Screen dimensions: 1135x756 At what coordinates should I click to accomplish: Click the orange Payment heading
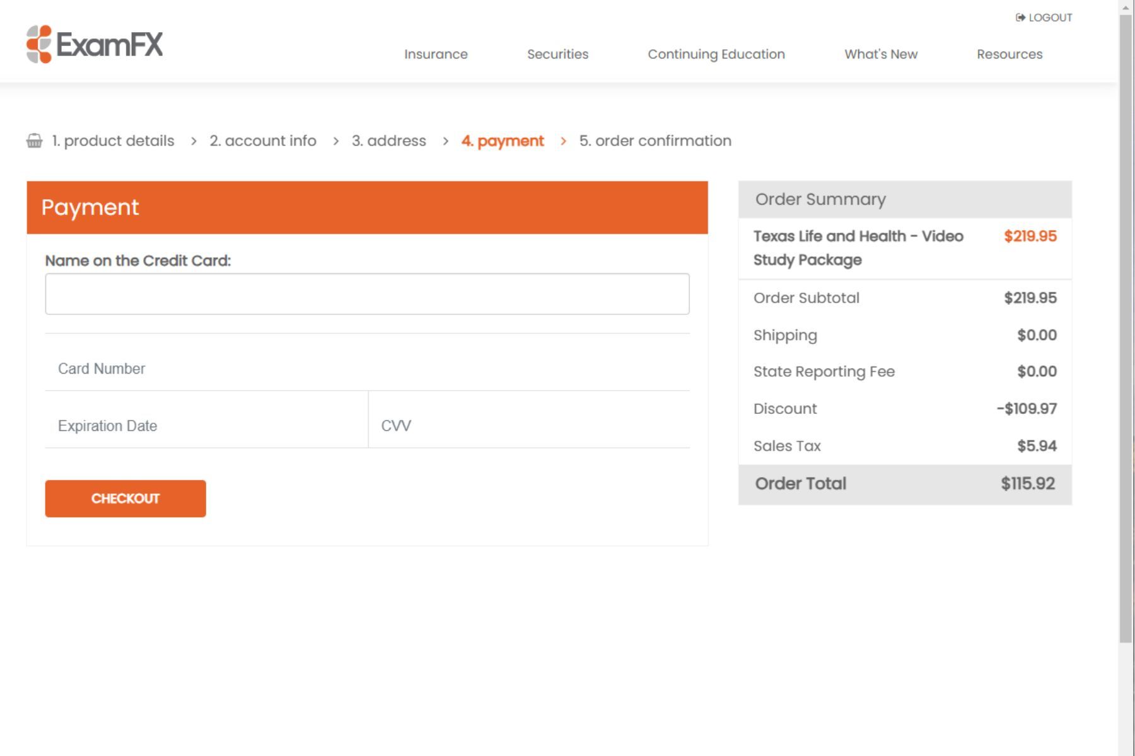click(90, 207)
